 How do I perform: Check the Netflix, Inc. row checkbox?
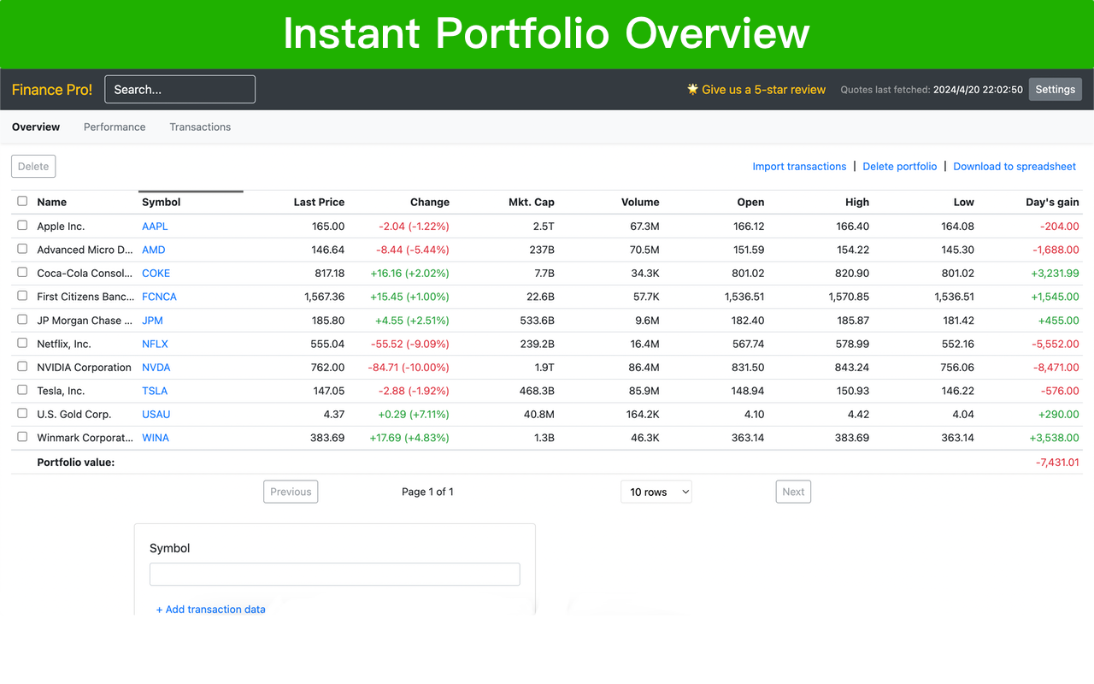point(22,343)
